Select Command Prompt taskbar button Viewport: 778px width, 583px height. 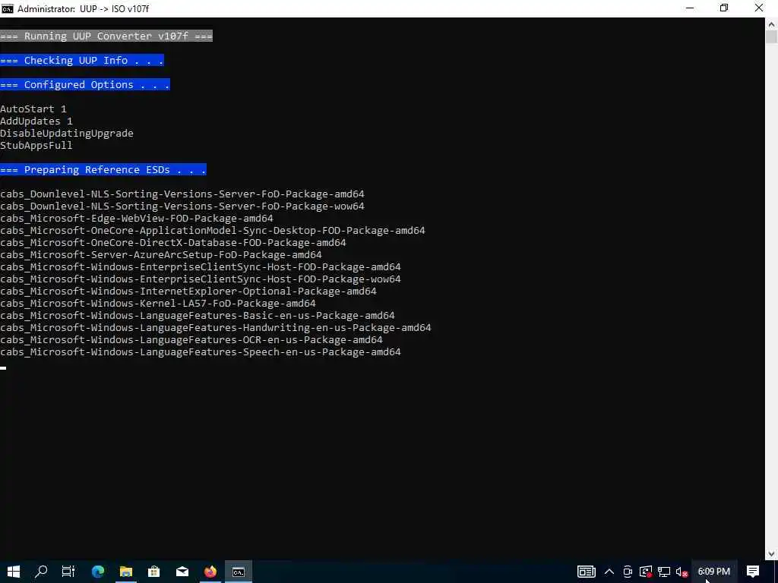tap(239, 572)
